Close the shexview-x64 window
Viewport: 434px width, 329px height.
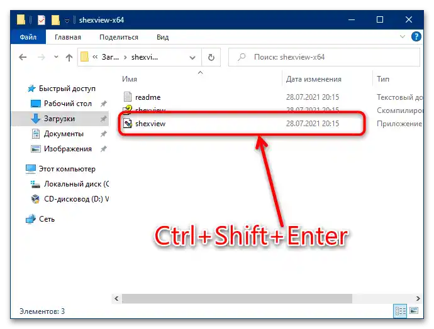pyautogui.click(x=409, y=19)
